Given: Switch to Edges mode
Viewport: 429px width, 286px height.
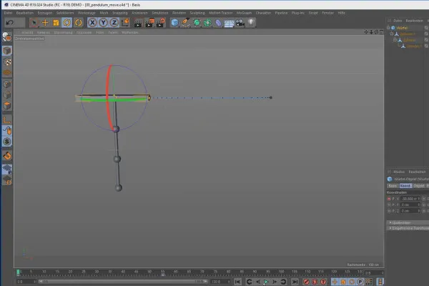Looking at the screenshot, I should 7,95.
